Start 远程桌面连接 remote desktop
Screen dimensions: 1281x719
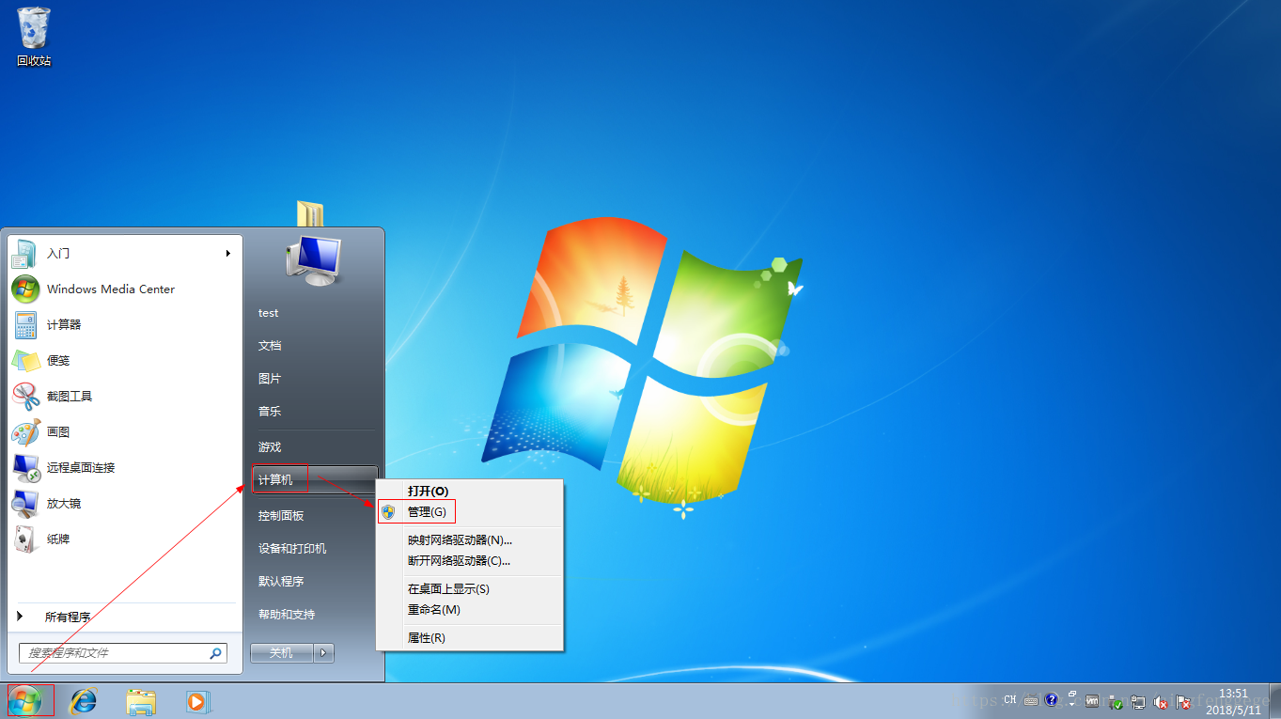124,468
